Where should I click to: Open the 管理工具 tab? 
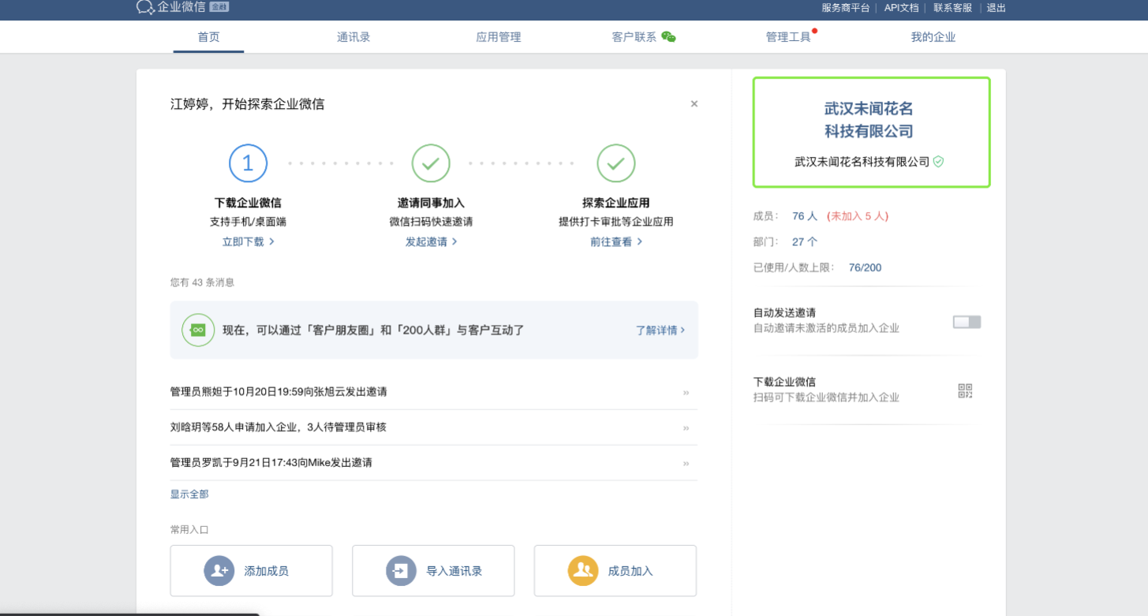pyautogui.click(x=788, y=36)
